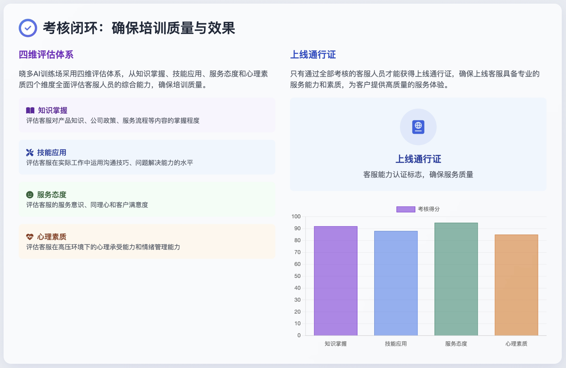Select the smiley face icon for 服务态度
566x368 pixels.
[x=30, y=195]
